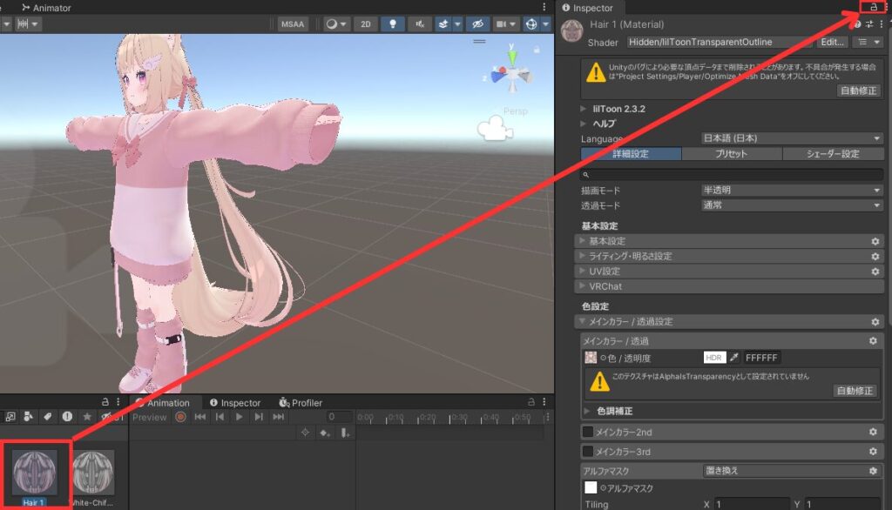Enable the メインカラー2nd checkbox

pos(588,432)
